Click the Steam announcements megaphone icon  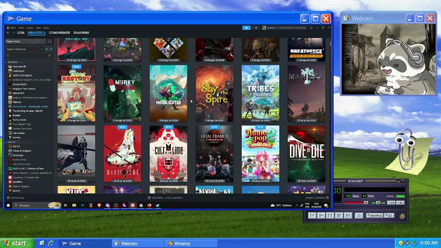(246, 28)
